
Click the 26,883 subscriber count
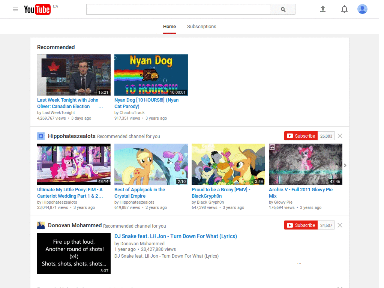pyautogui.click(x=326, y=136)
